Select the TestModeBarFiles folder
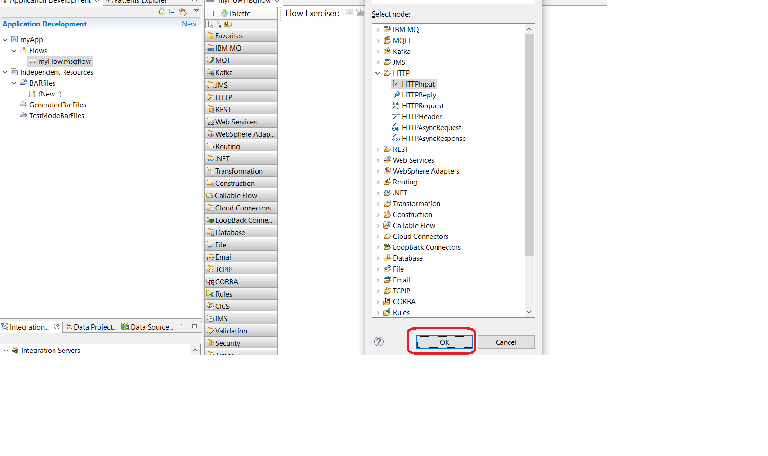This screenshot has width=768, height=456. (52, 116)
